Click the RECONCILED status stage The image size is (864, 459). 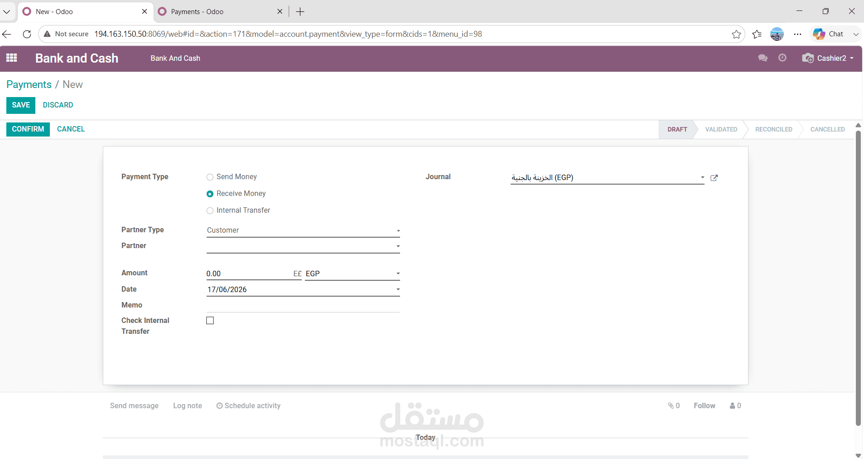coord(773,129)
